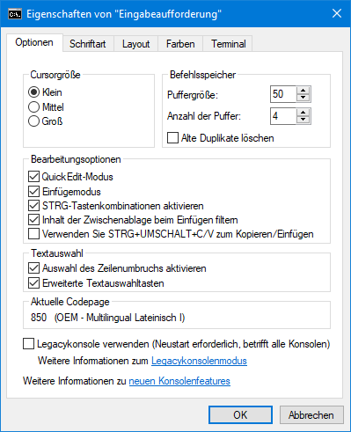The image size is (351, 432).
Task: Select the Mittel cursor size option
Action: coord(33,107)
